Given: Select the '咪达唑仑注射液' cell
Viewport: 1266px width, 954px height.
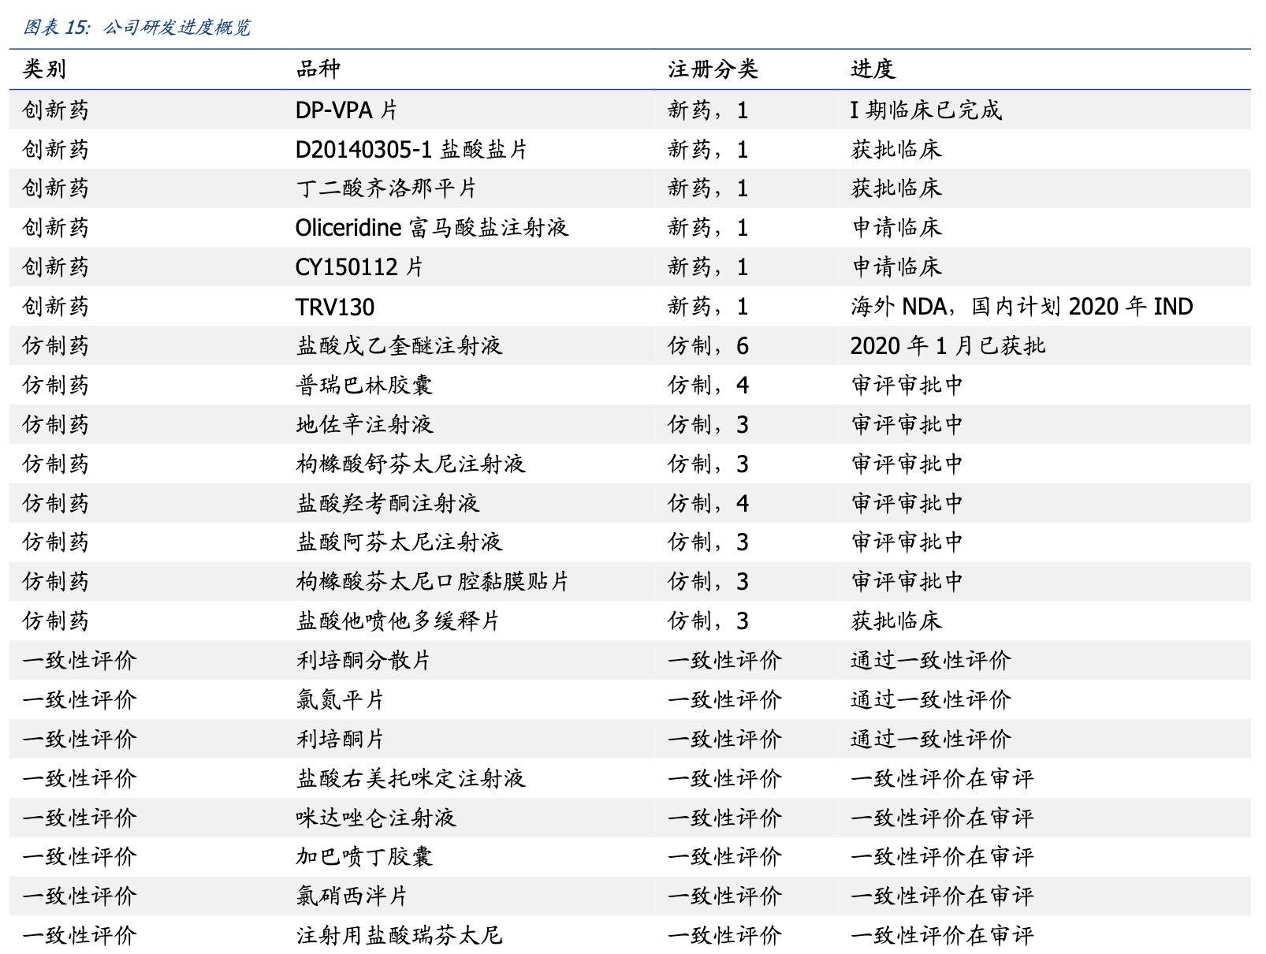Looking at the screenshot, I should (376, 818).
